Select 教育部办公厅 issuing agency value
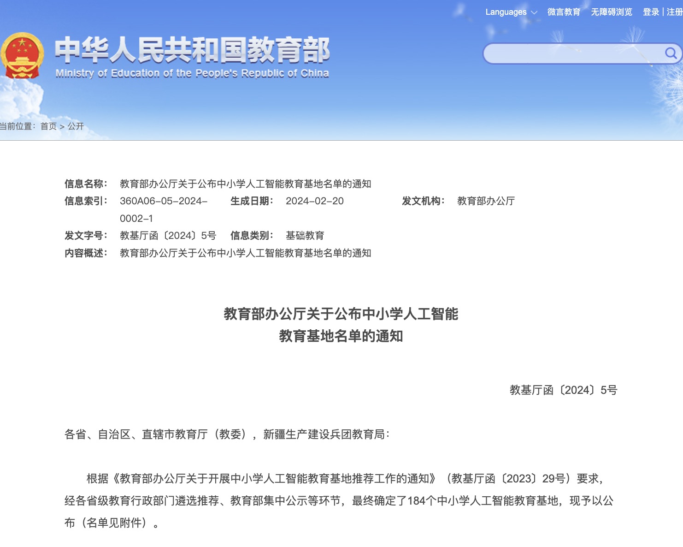The image size is (683, 547). 486,201
